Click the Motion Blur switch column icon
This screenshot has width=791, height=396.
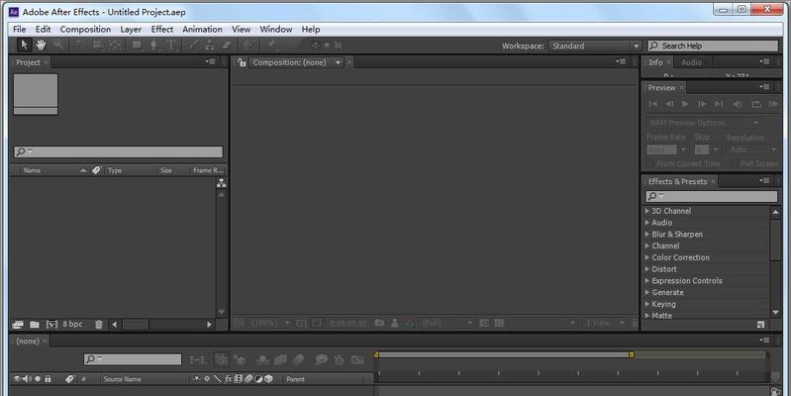click(x=248, y=378)
